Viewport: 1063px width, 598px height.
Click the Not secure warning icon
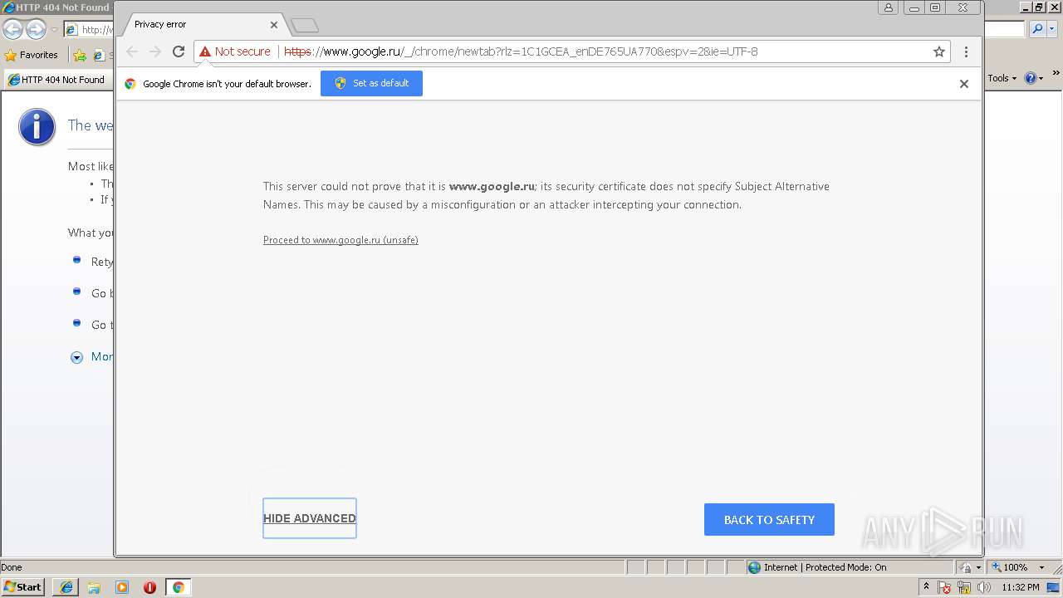pyautogui.click(x=205, y=51)
